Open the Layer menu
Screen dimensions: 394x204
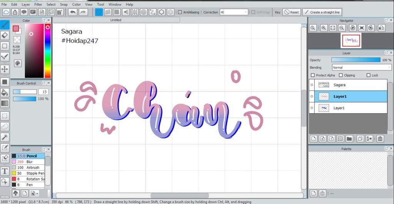(26, 4)
